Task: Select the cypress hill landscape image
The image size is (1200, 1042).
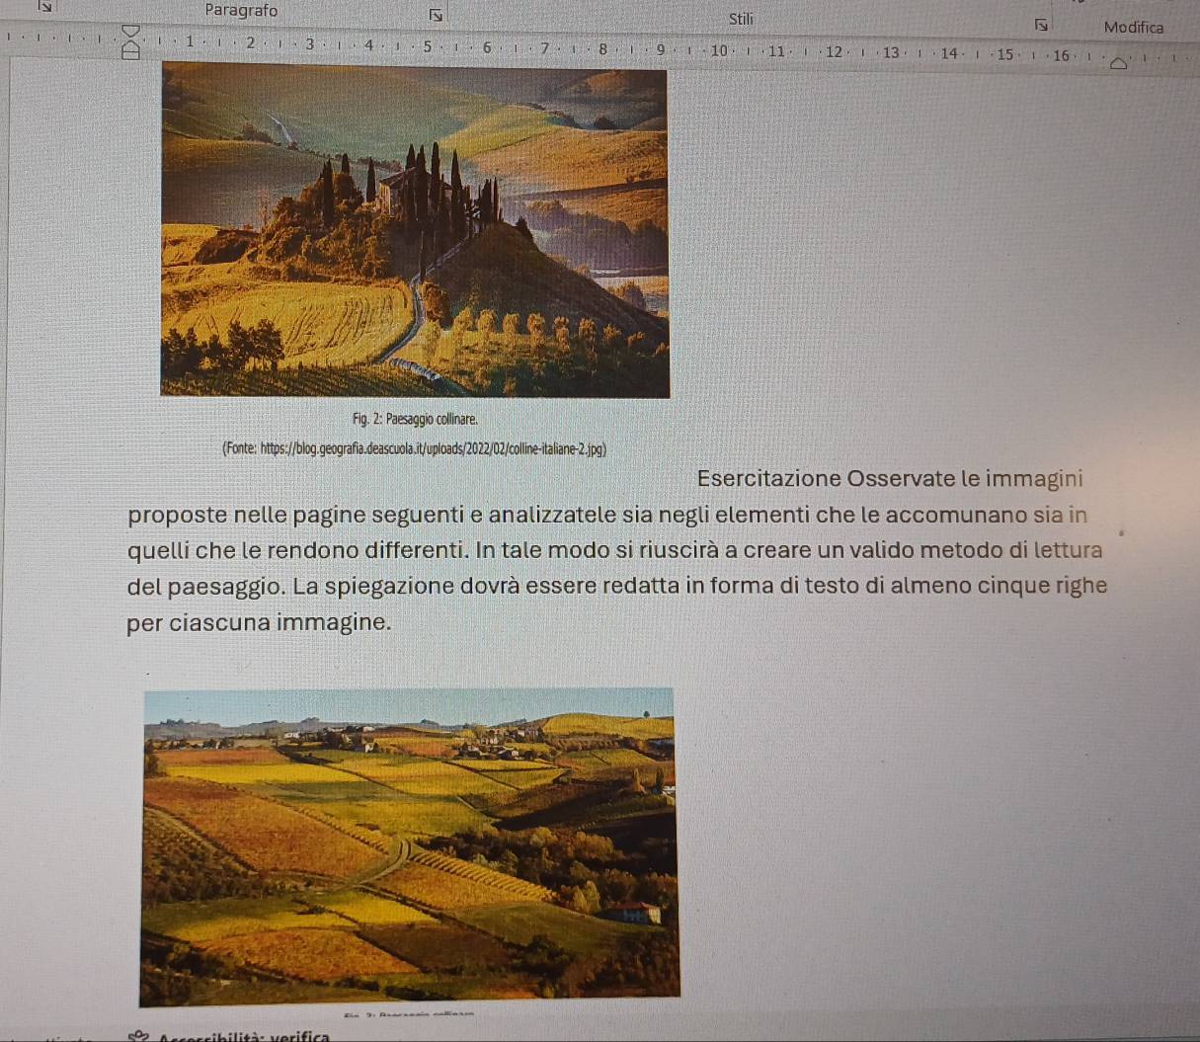Action: coord(414,229)
